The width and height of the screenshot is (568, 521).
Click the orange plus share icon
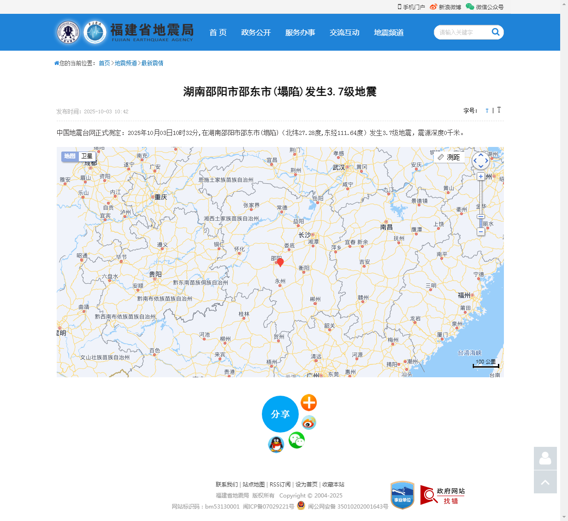308,403
